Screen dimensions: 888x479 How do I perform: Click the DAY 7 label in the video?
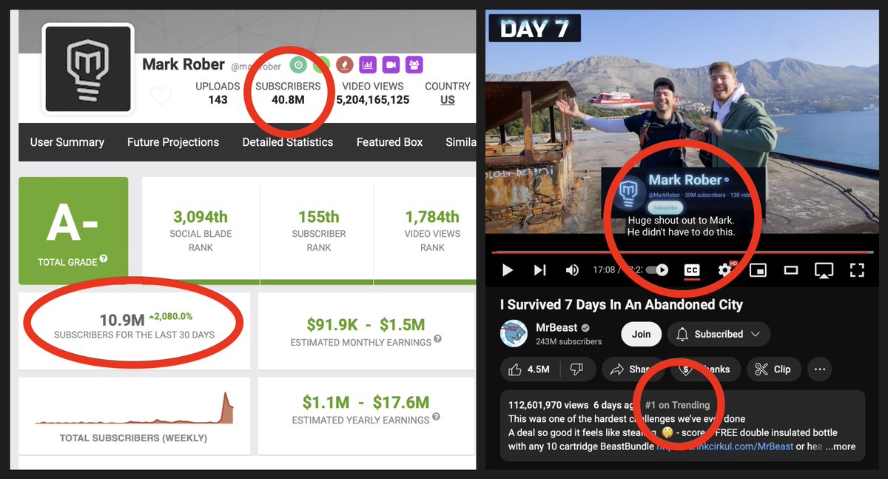pyautogui.click(x=534, y=28)
